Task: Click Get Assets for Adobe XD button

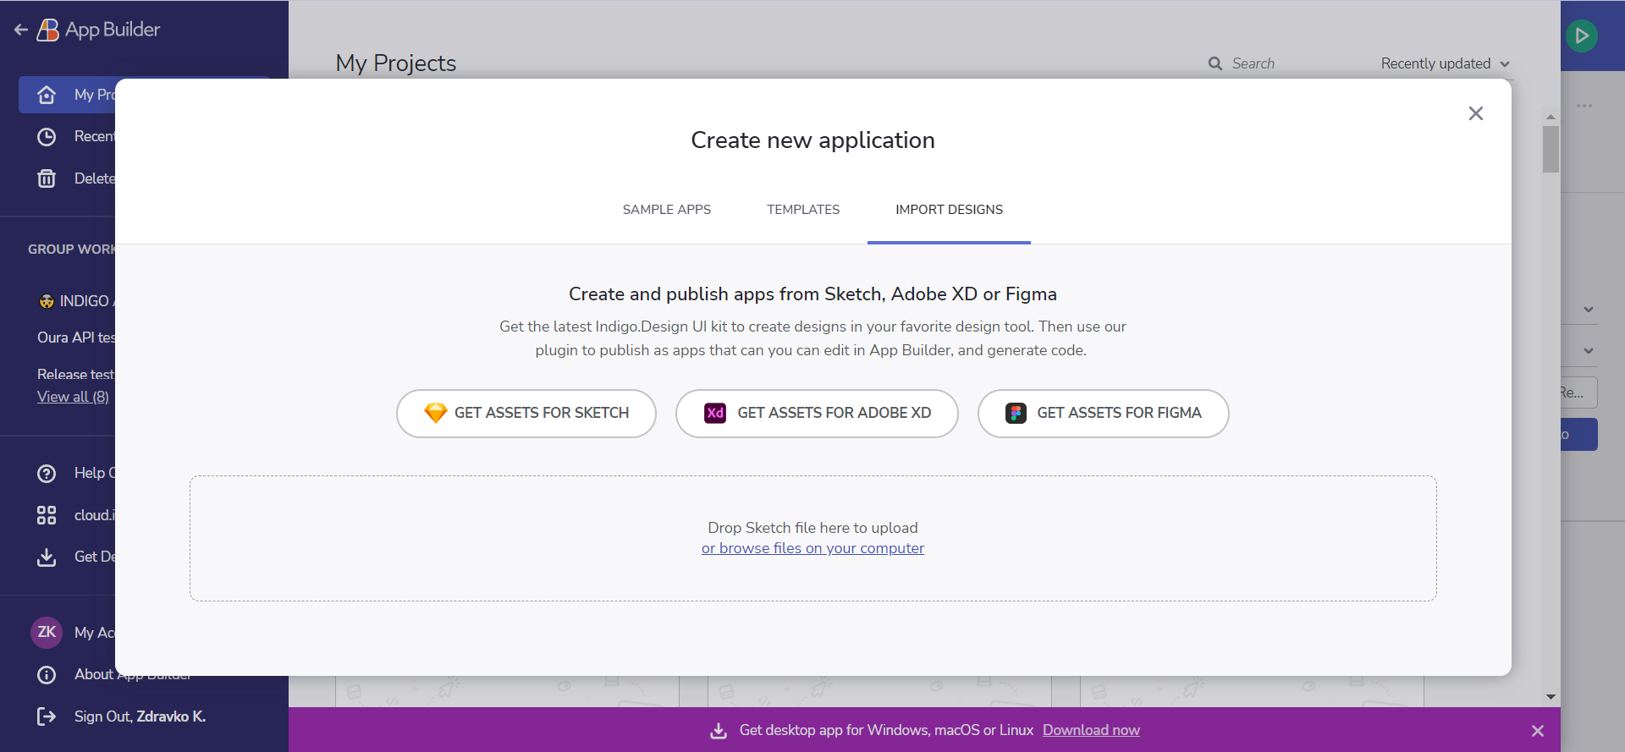Action: [x=817, y=414]
